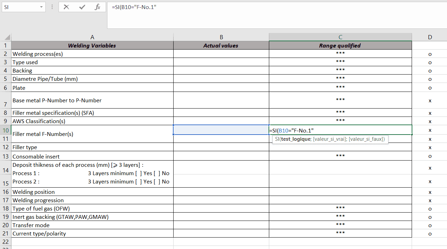Select column D header
The height and width of the screenshot is (249, 447).
430,37
